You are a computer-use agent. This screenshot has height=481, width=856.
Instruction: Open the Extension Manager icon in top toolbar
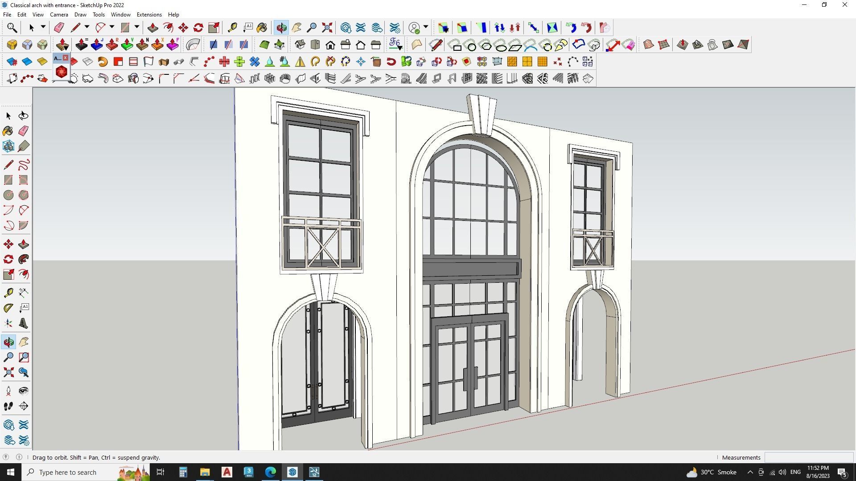pyautogui.click(x=395, y=28)
